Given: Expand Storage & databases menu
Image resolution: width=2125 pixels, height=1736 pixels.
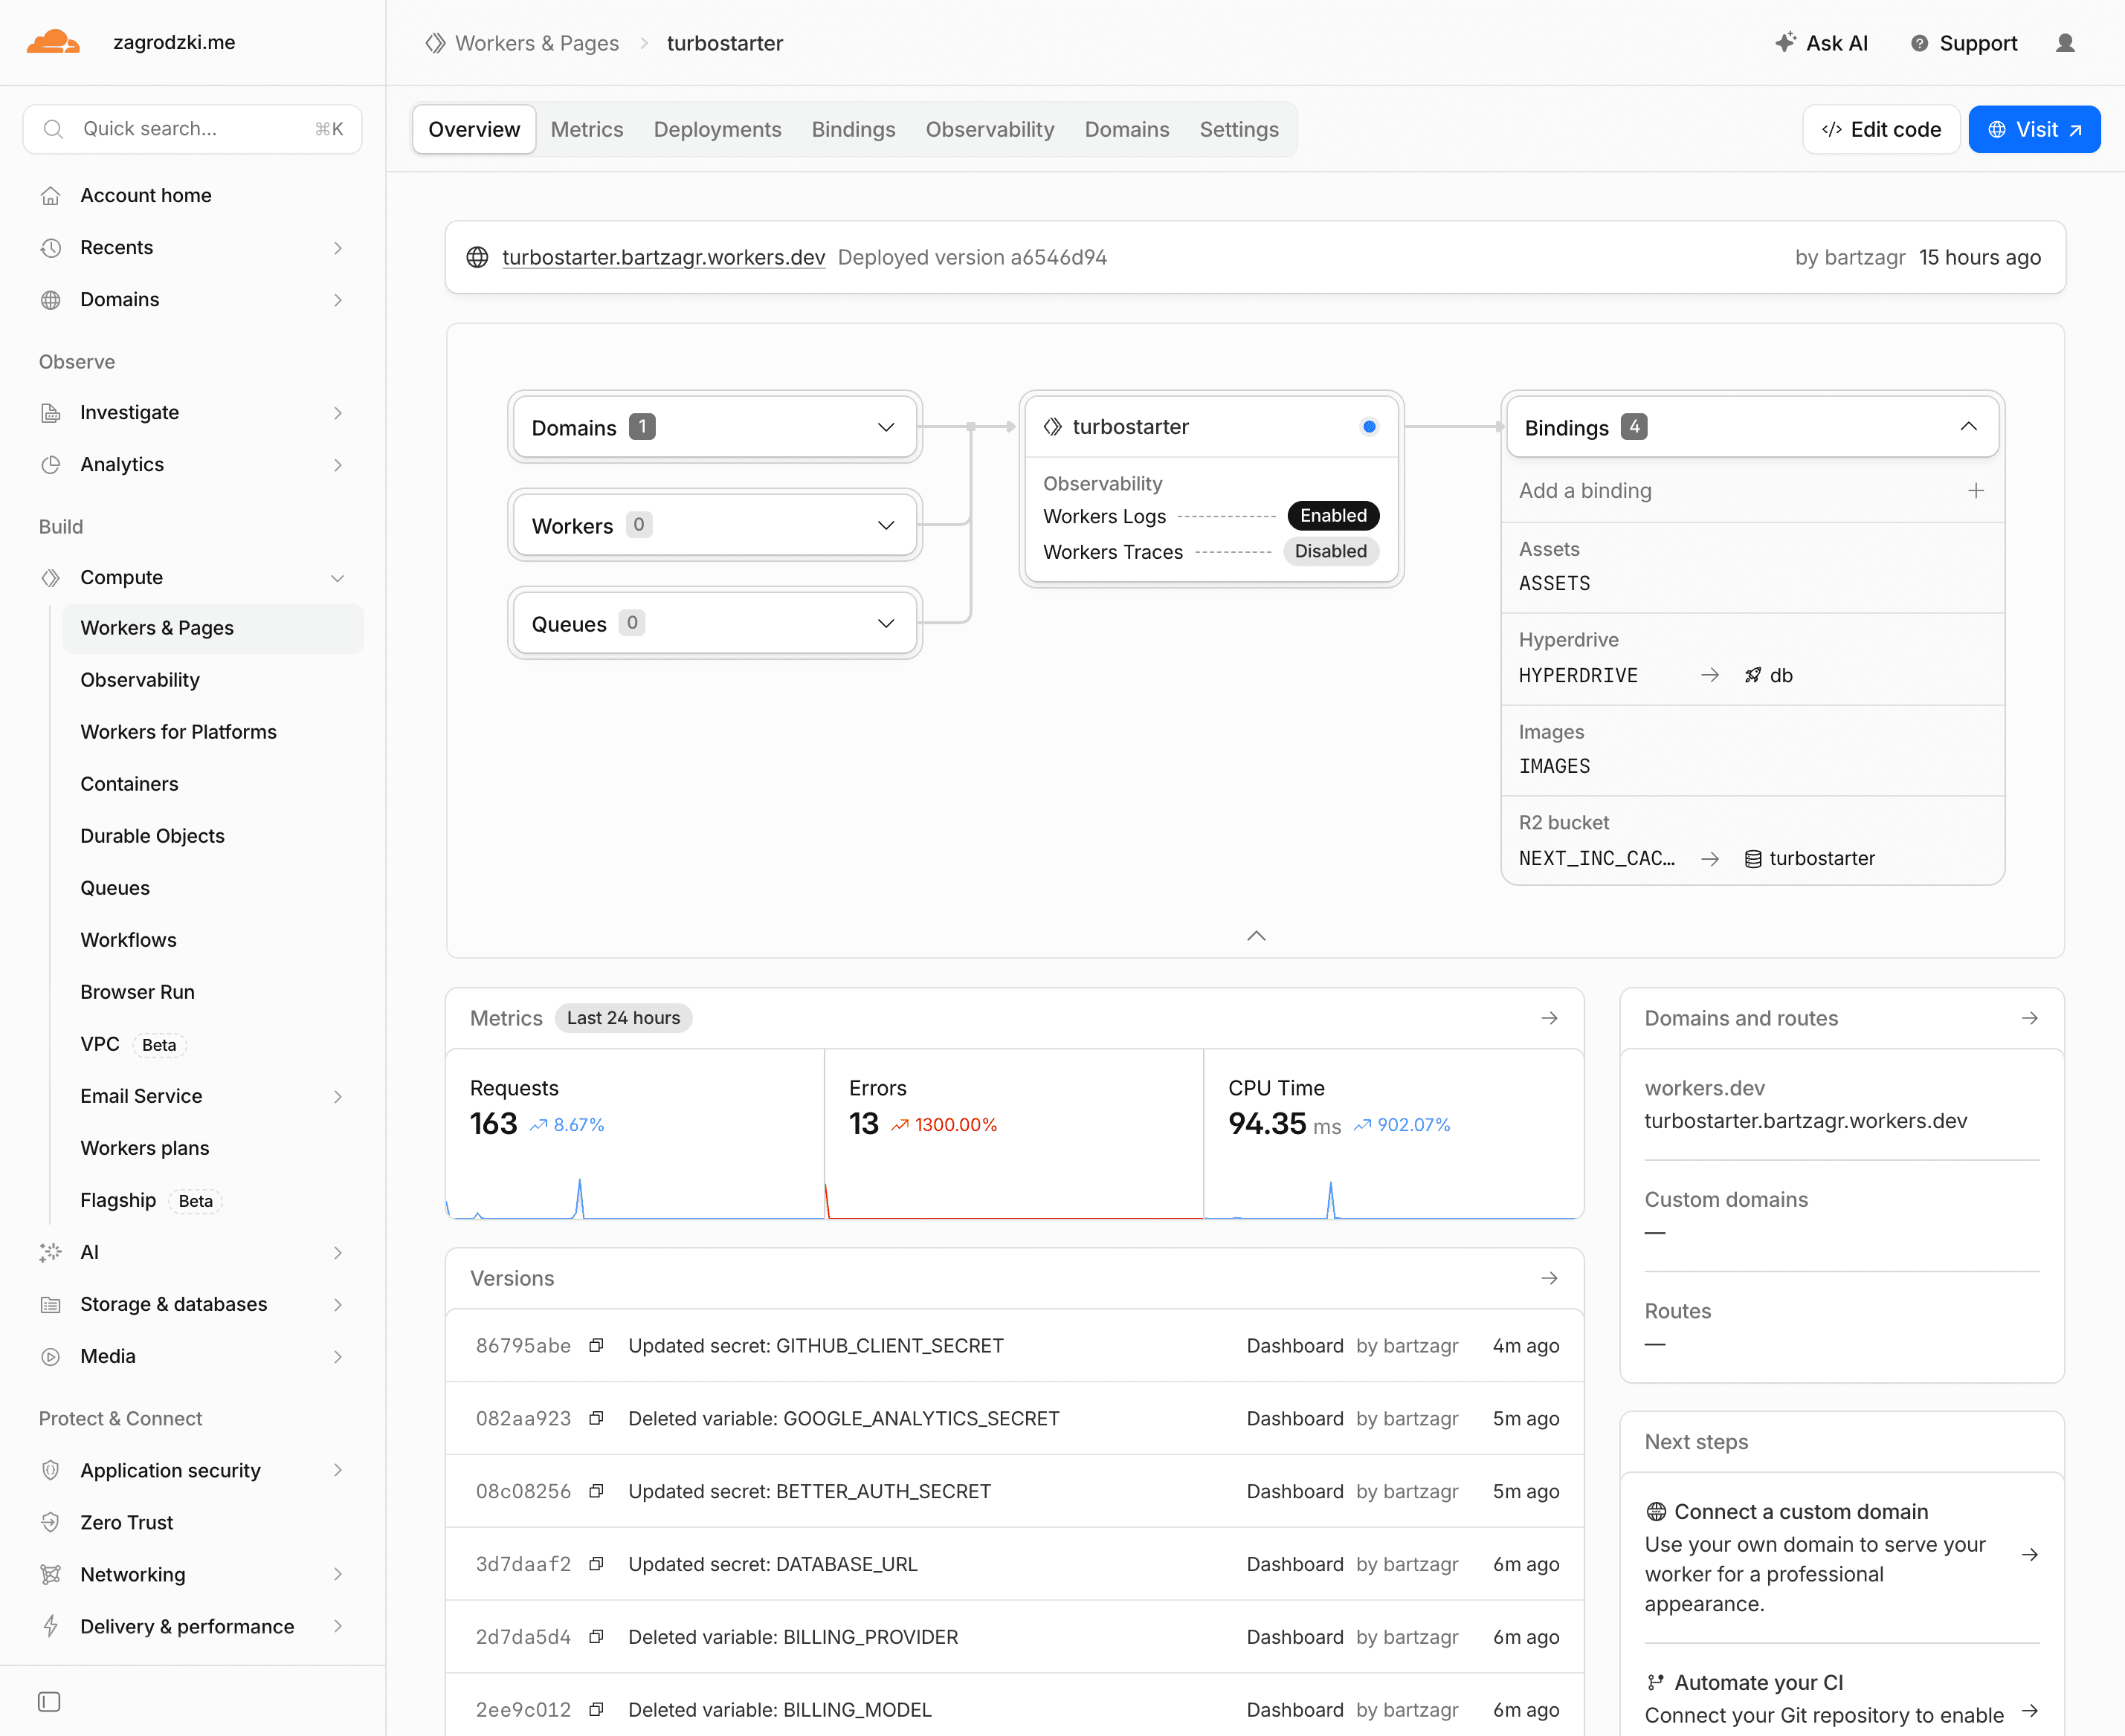Looking at the screenshot, I should [x=338, y=1305].
